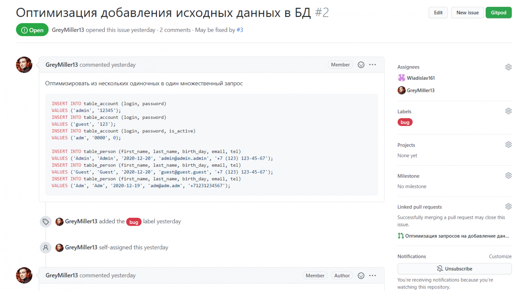Open the Assignees settings gear
This screenshot has height=291, width=532.
pyautogui.click(x=508, y=67)
